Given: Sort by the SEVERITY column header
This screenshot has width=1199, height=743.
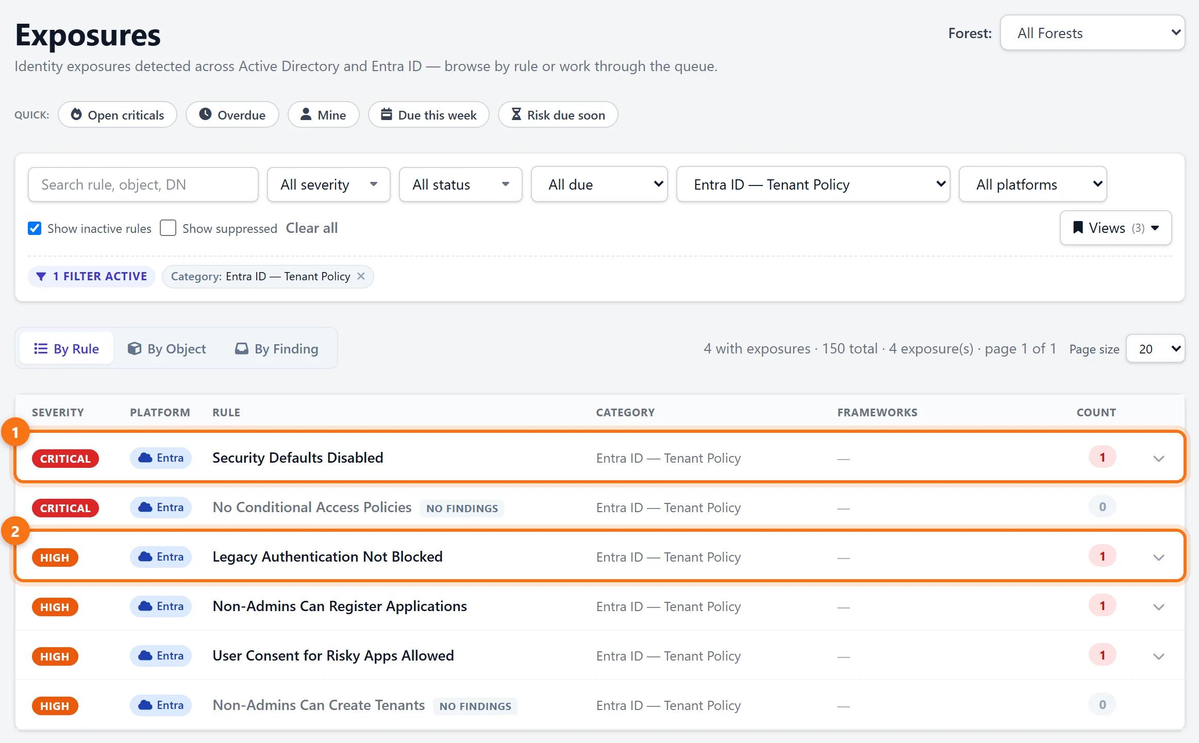Looking at the screenshot, I should [58, 412].
